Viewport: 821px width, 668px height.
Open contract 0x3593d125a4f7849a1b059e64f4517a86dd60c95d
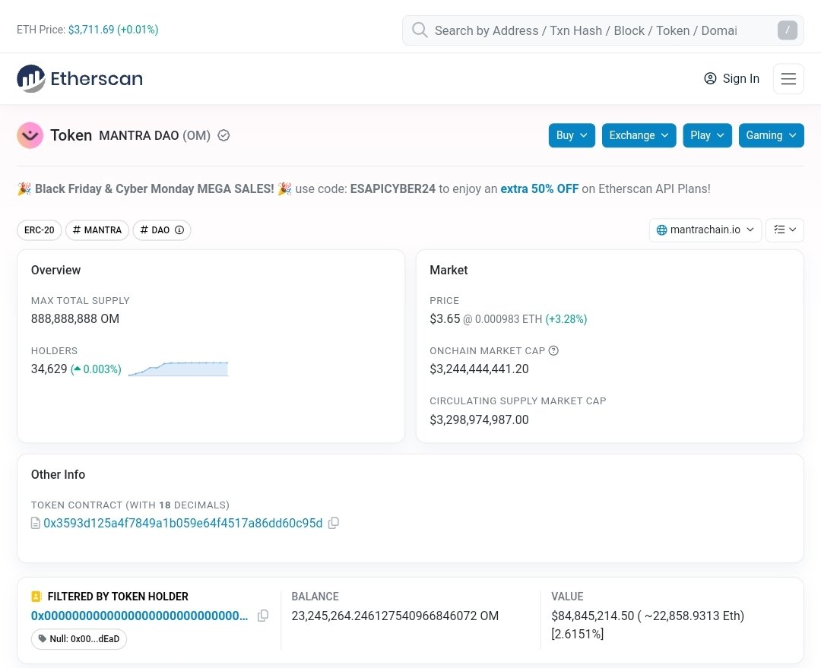pos(182,523)
